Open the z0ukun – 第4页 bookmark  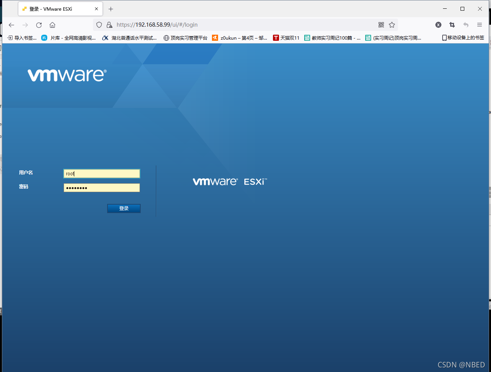tap(240, 38)
